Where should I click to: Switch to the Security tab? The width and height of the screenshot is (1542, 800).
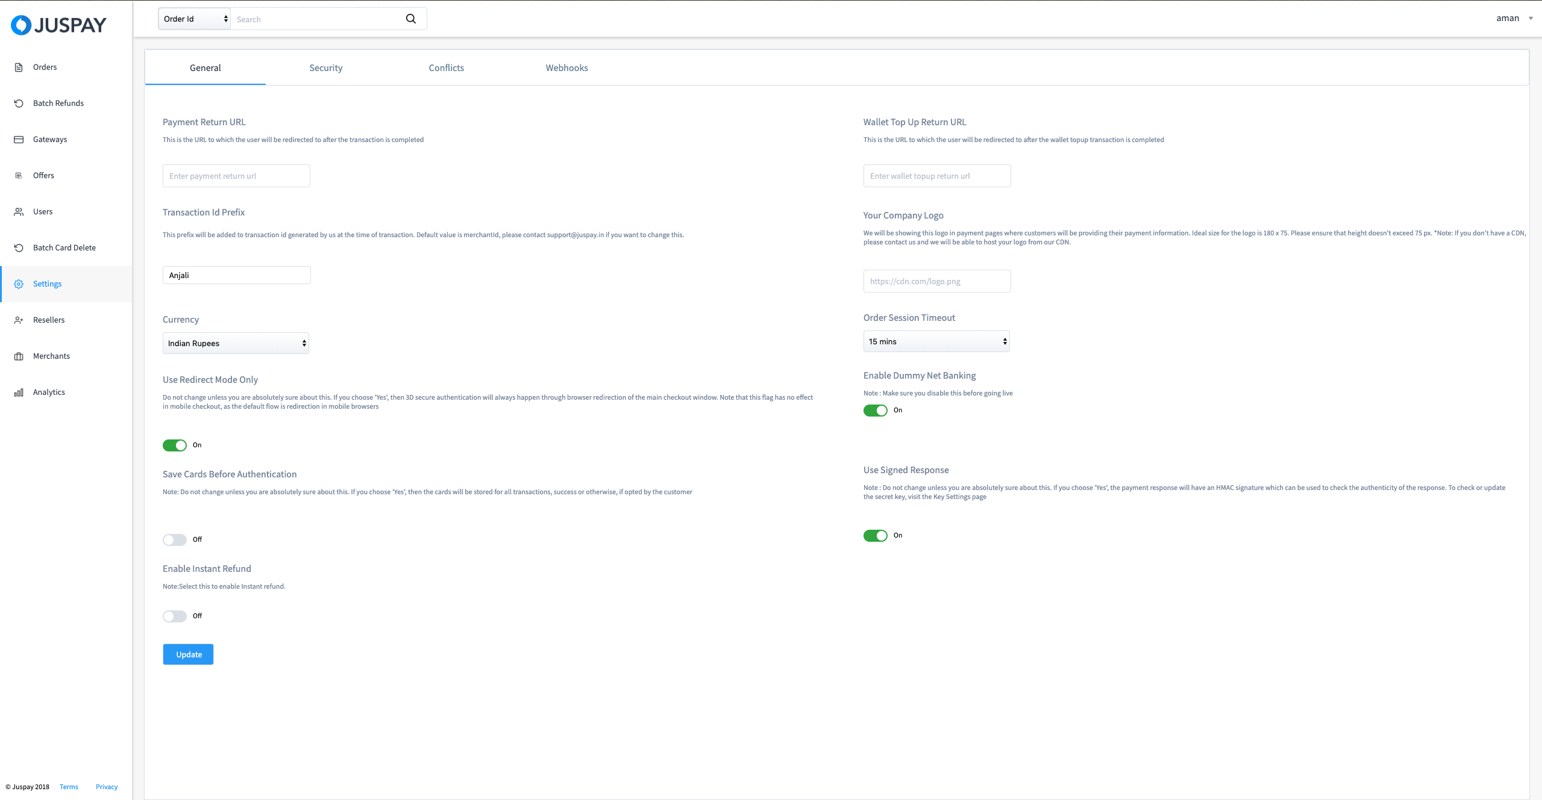coord(325,68)
